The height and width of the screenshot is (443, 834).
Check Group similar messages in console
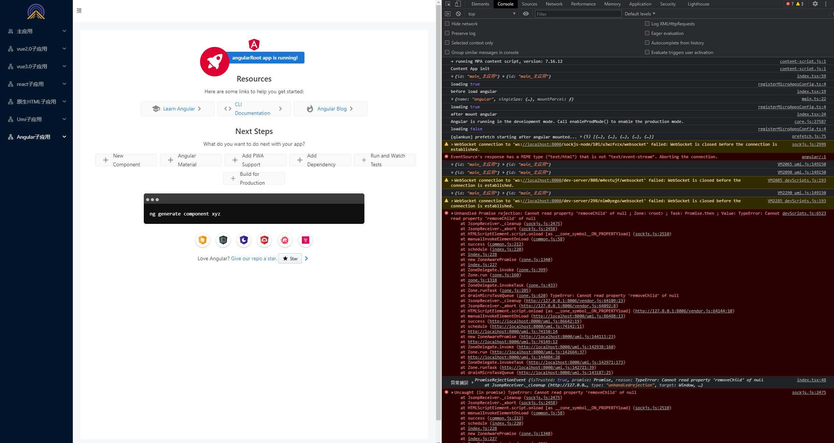coord(447,52)
